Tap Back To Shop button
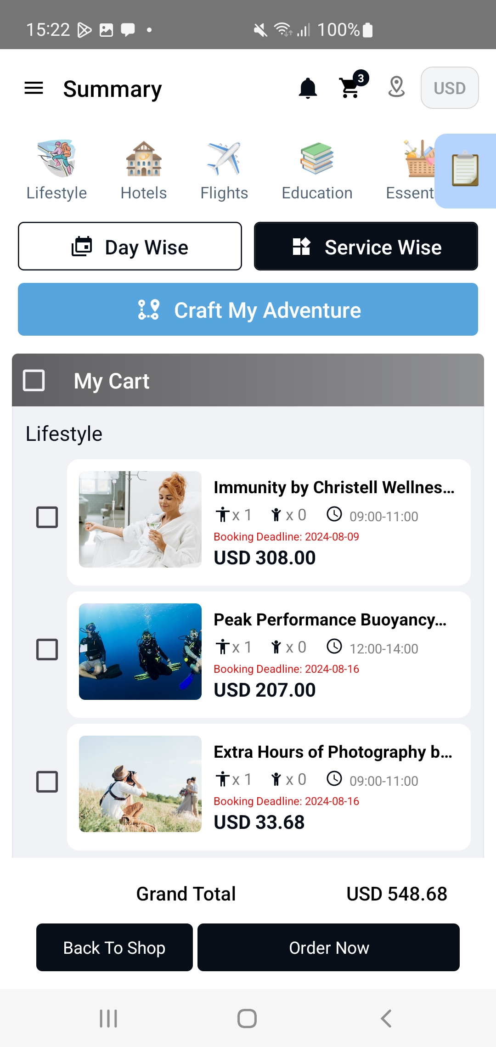This screenshot has height=1047, width=496. [x=114, y=947]
